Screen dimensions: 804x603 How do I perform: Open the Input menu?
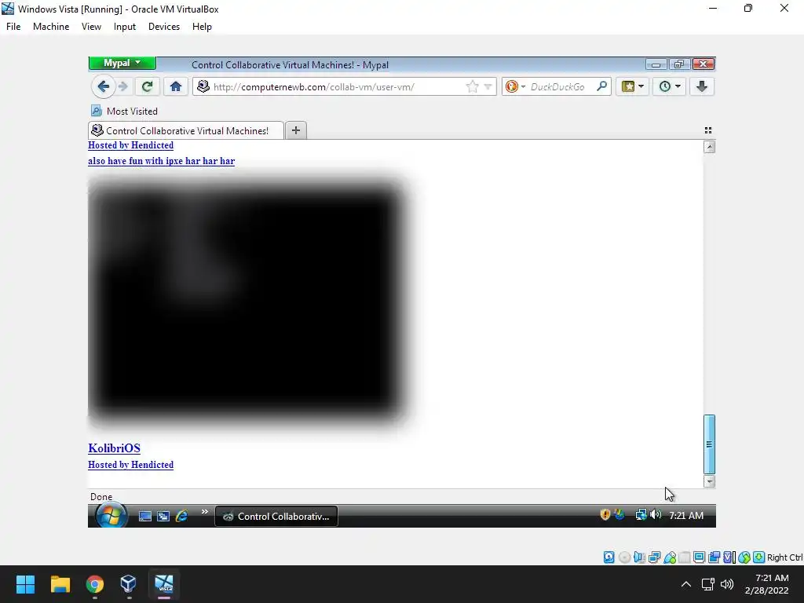(125, 27)
